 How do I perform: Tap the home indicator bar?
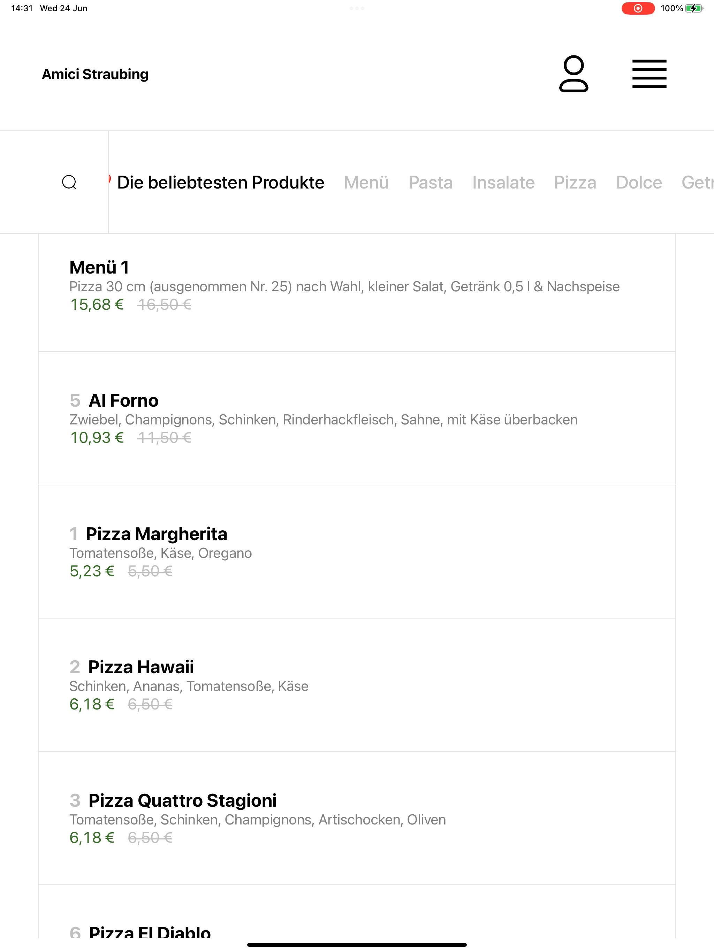357,945
